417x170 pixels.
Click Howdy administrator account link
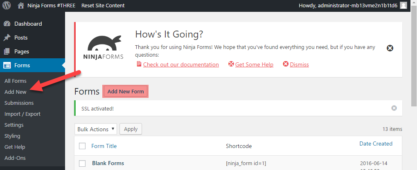[348, 6]
